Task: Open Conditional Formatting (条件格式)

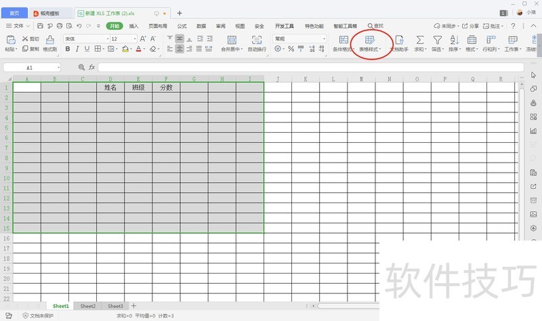Action: (343, 43)
